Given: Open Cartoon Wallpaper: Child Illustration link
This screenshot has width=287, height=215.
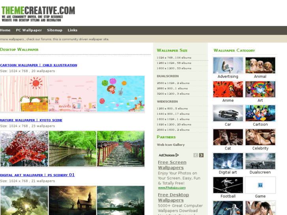Looking at the screenshot, I should coord(38,65).
